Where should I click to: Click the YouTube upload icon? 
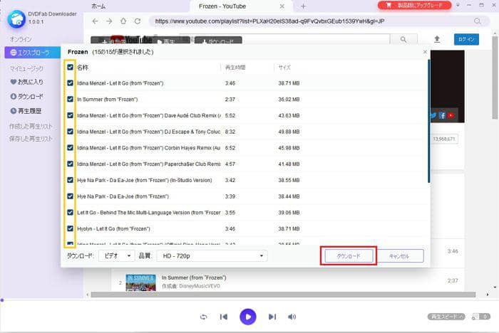[437, 39]
